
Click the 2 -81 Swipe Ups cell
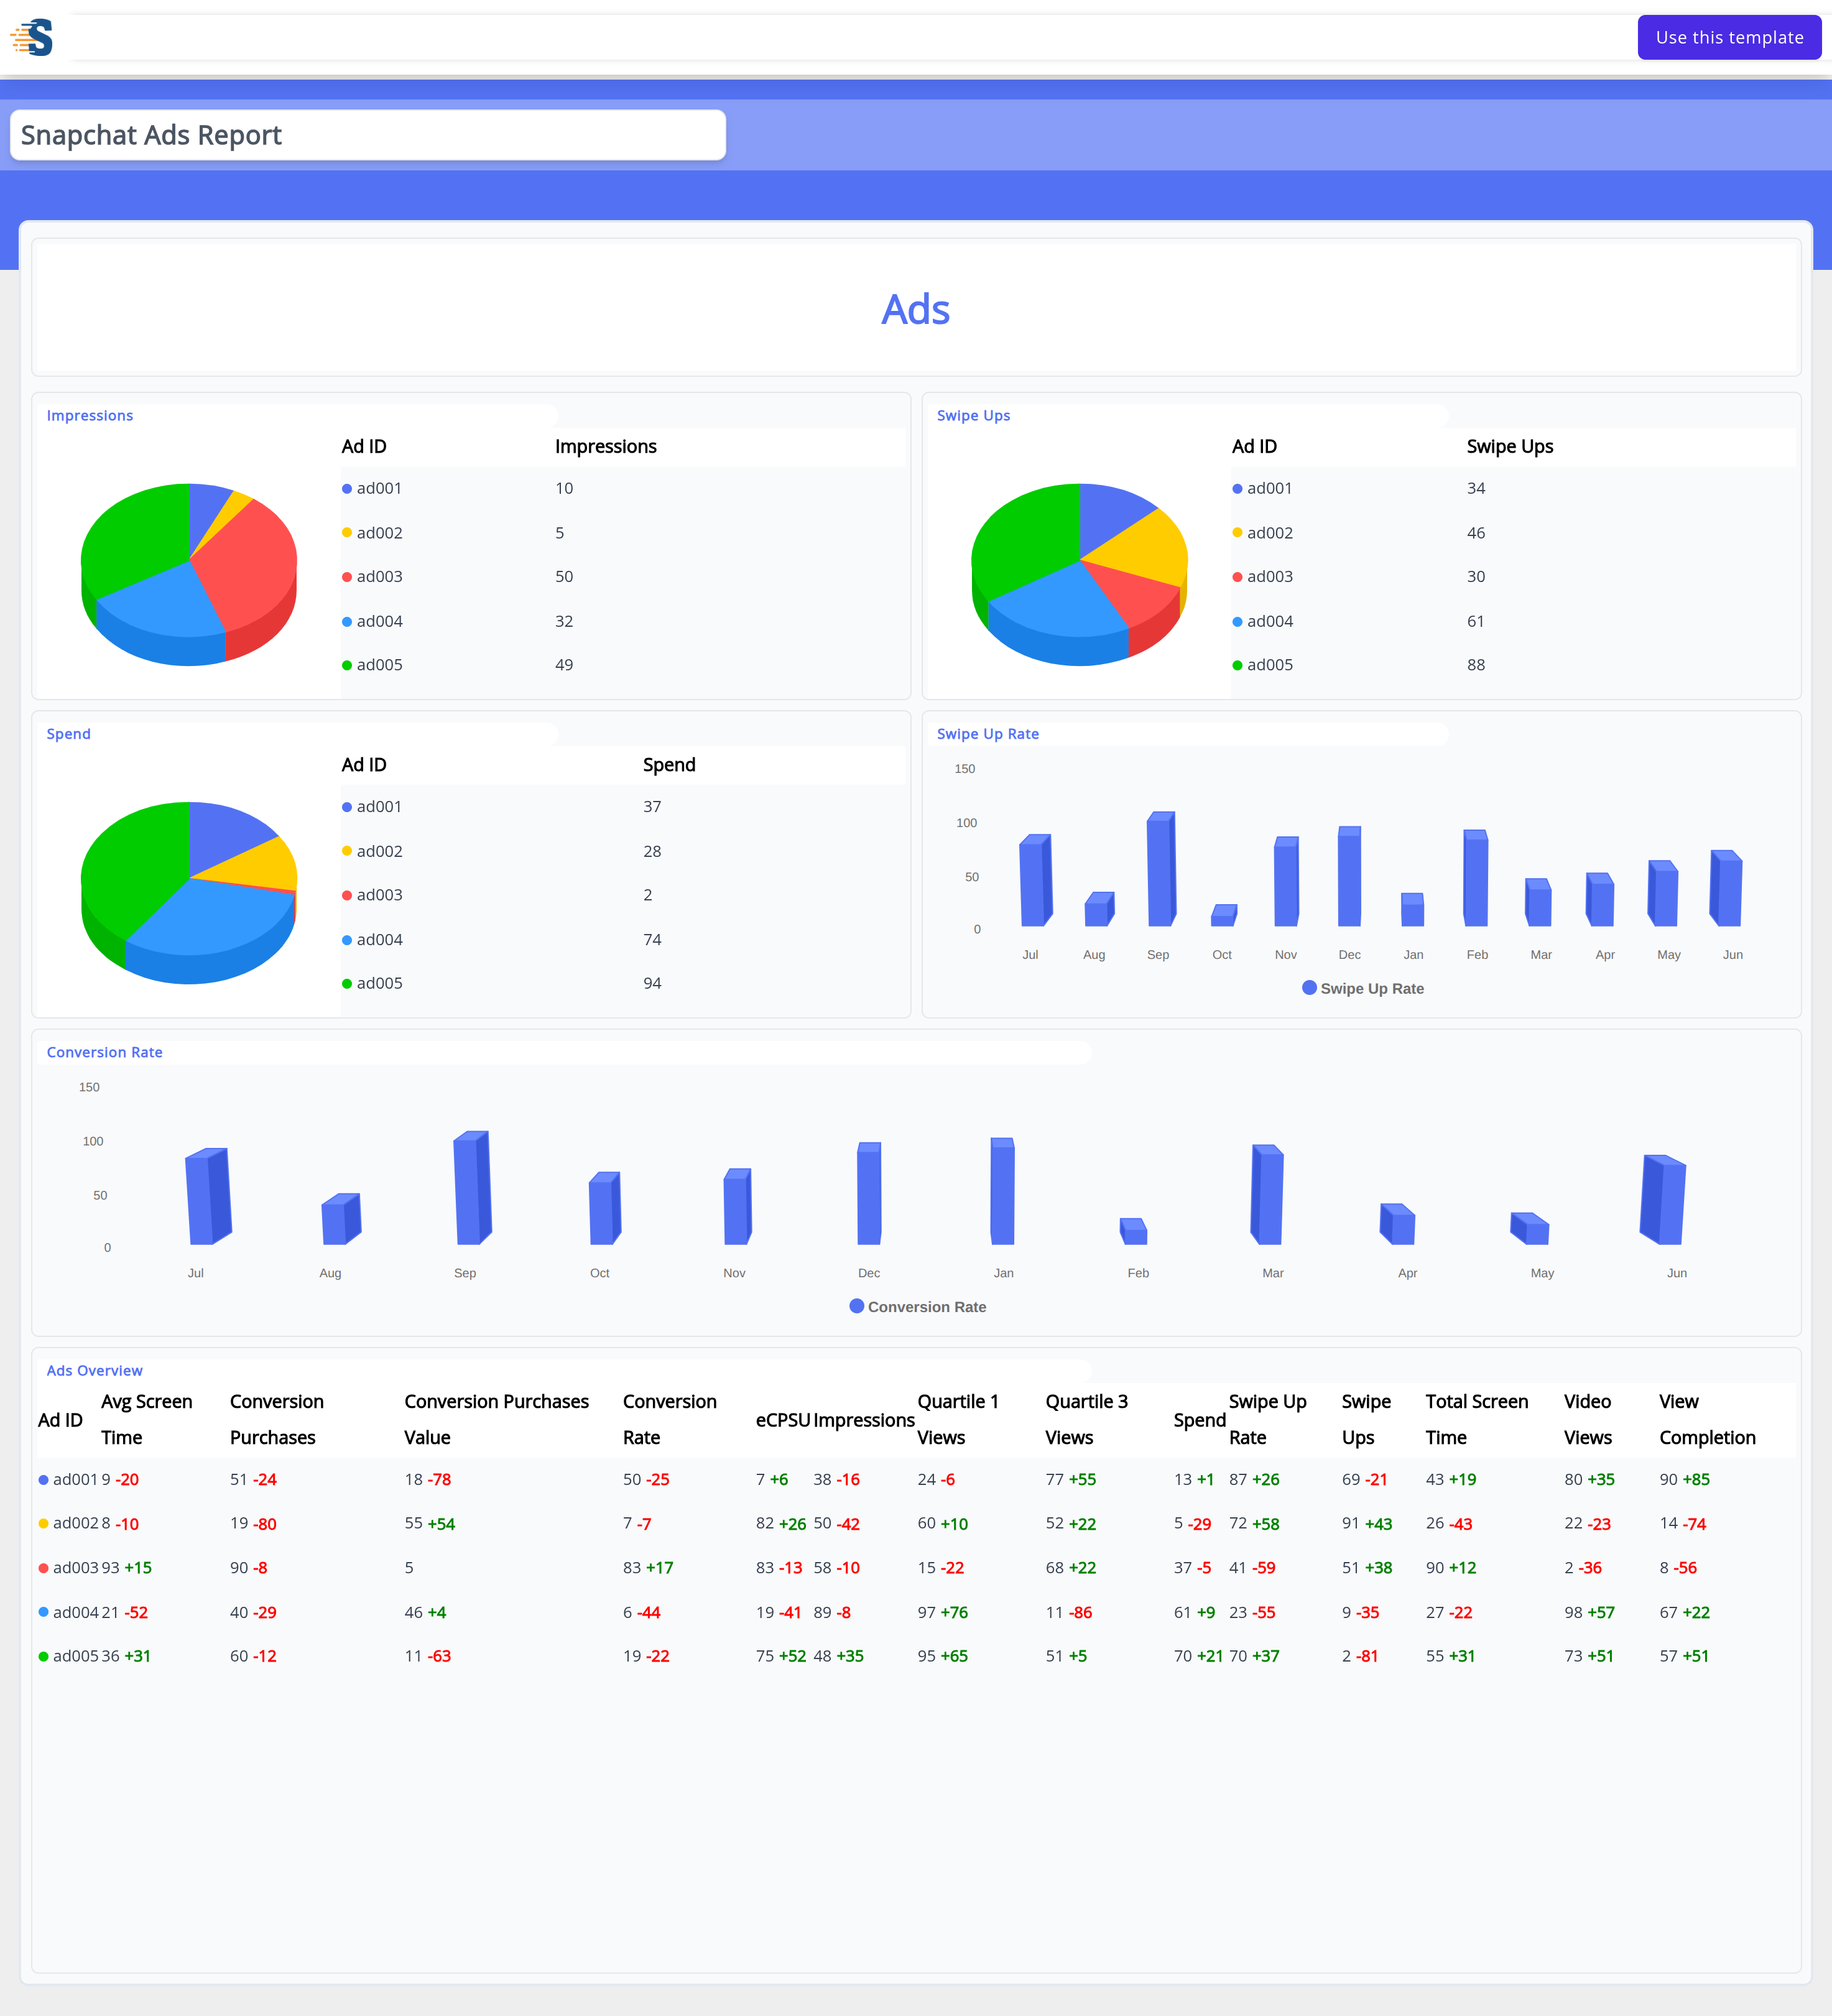pyautogui.click(x=1360, y=1656)
